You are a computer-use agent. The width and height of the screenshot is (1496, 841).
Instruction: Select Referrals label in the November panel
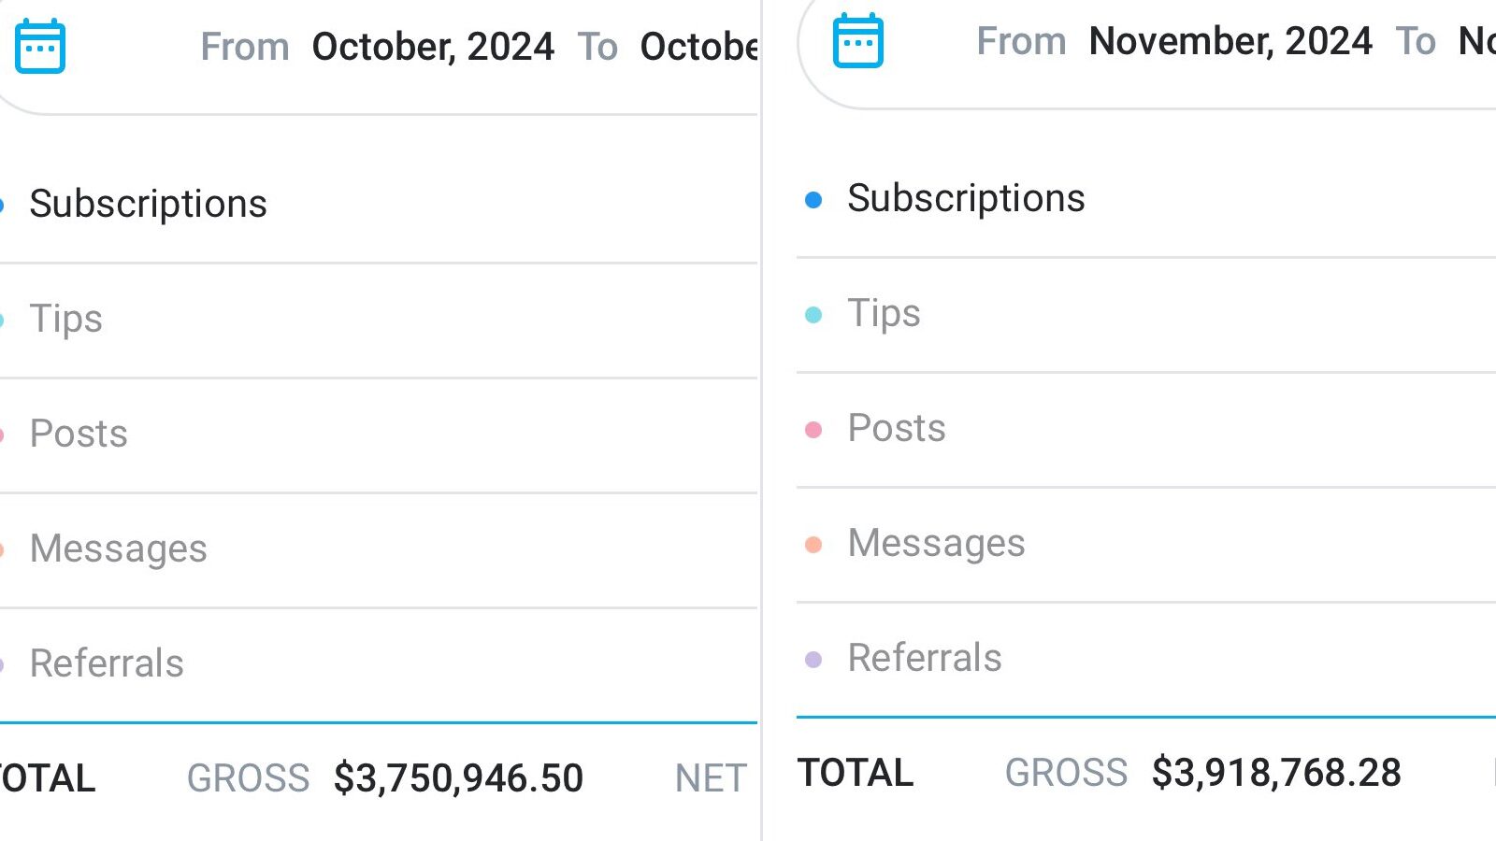(x=925, y=658)
